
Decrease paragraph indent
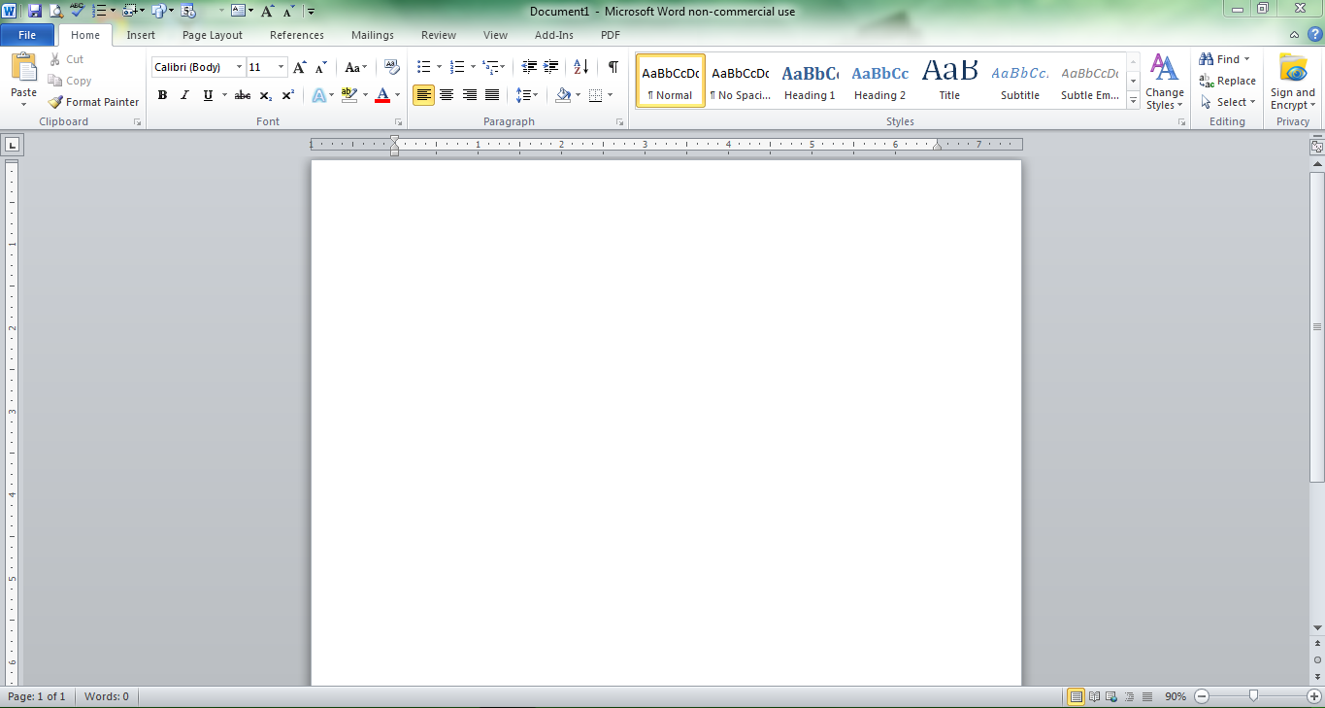tap(529, 67)
